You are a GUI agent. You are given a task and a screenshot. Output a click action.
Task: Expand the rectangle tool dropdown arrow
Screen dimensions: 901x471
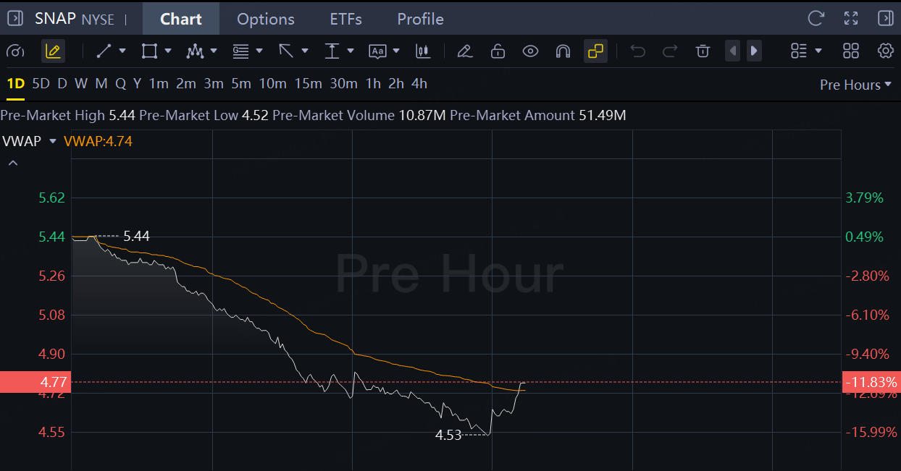pyautogui.click(x=168, y=51)
